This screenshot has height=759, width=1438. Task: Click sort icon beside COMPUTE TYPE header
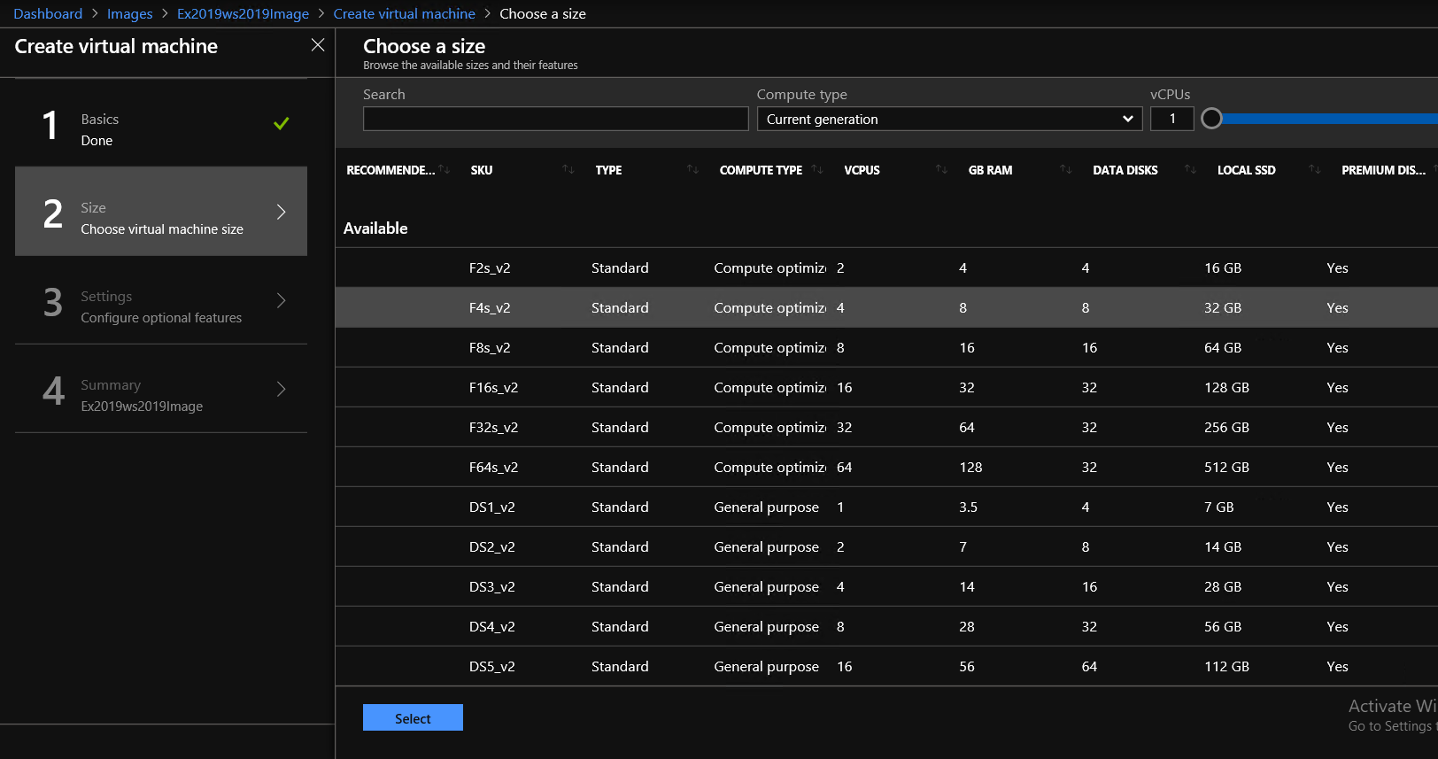817,169
